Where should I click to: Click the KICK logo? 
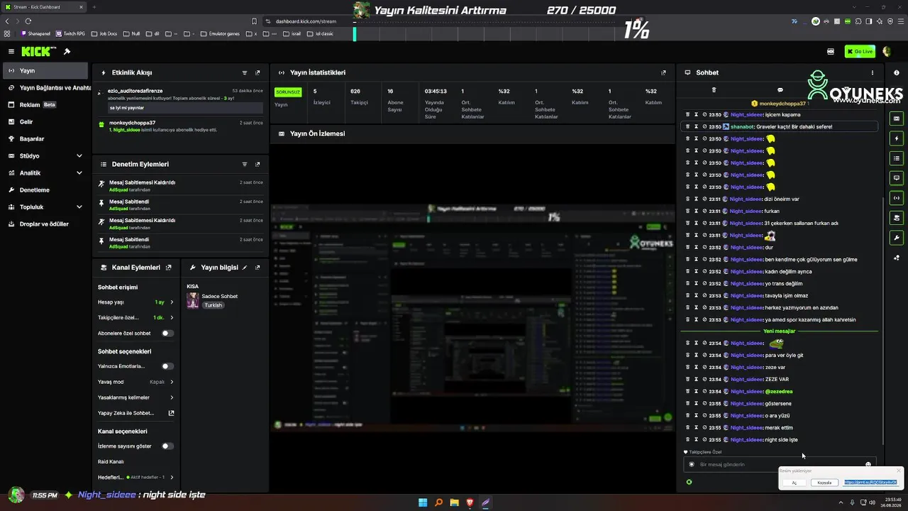pyautogui.click(x=36, y=51)
